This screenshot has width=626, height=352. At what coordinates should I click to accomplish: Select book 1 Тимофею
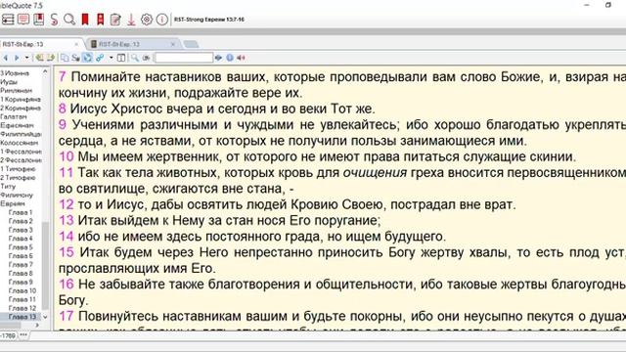point(18,169)
